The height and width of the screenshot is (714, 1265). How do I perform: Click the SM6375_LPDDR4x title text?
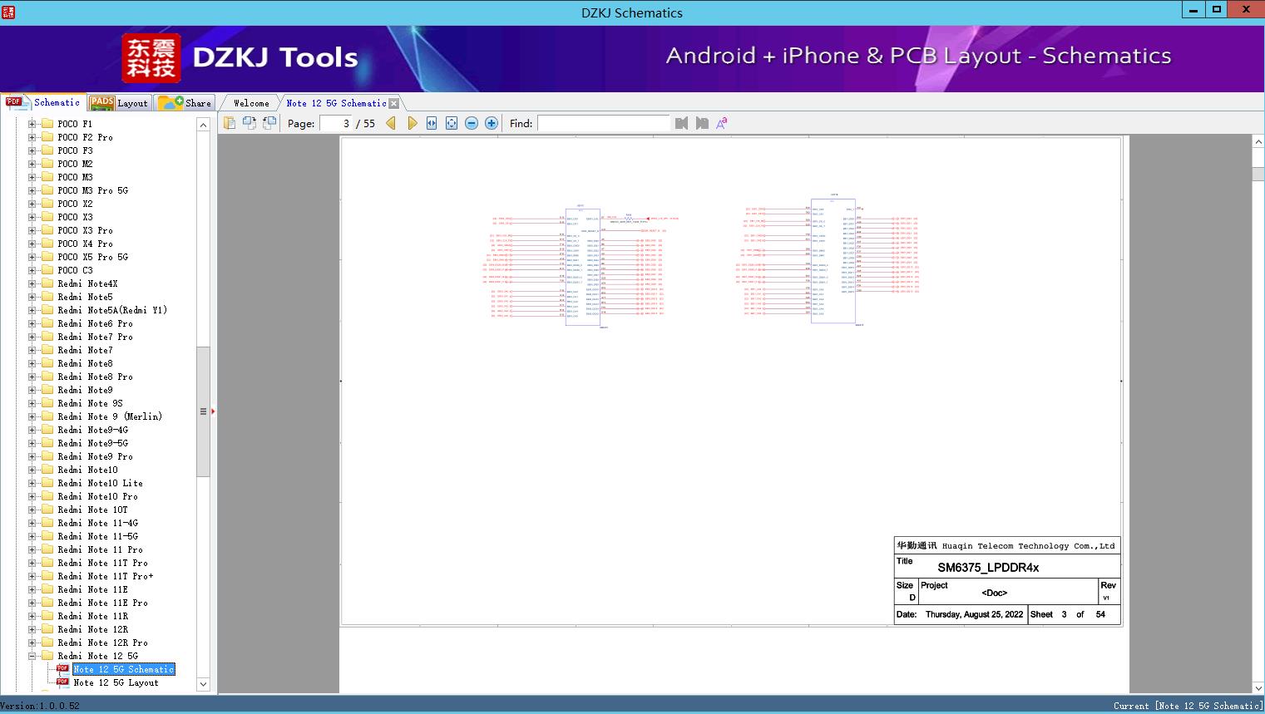pyautogui.click(x=988, y=568)
